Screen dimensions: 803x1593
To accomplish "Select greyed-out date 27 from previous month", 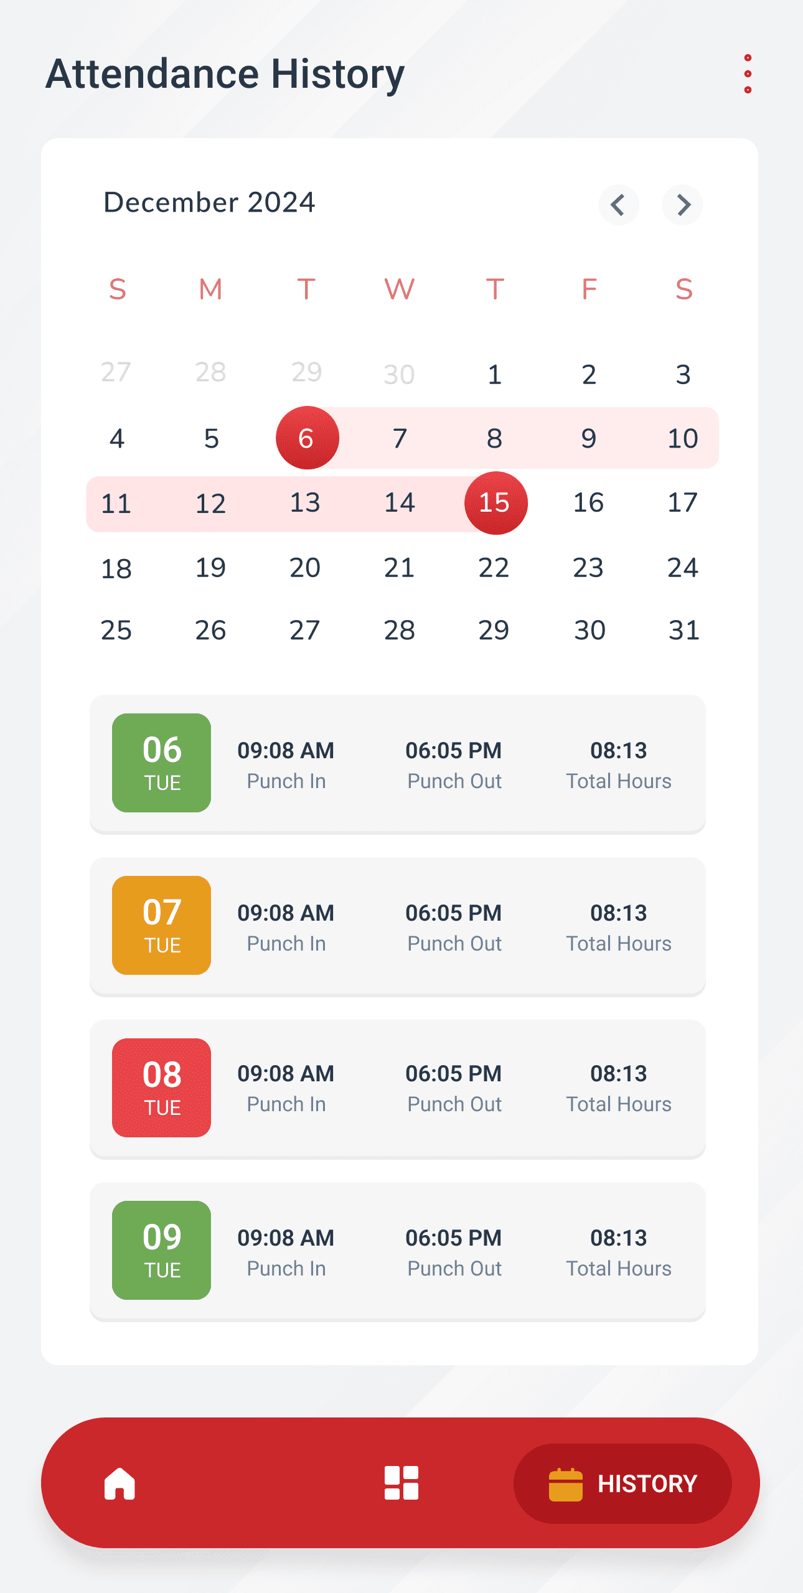I will tap(116, 372).
